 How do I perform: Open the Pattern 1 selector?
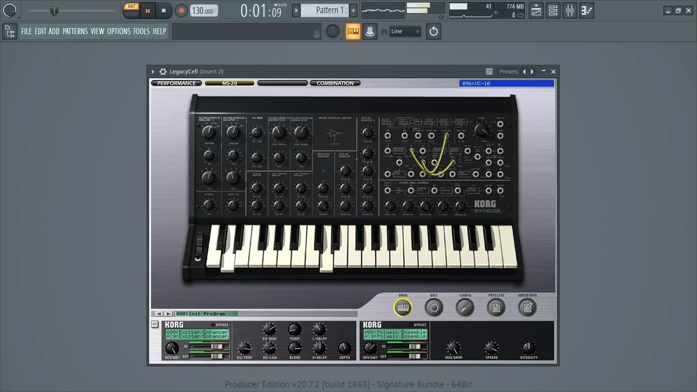pyautogui.click(x=326, y=10)
